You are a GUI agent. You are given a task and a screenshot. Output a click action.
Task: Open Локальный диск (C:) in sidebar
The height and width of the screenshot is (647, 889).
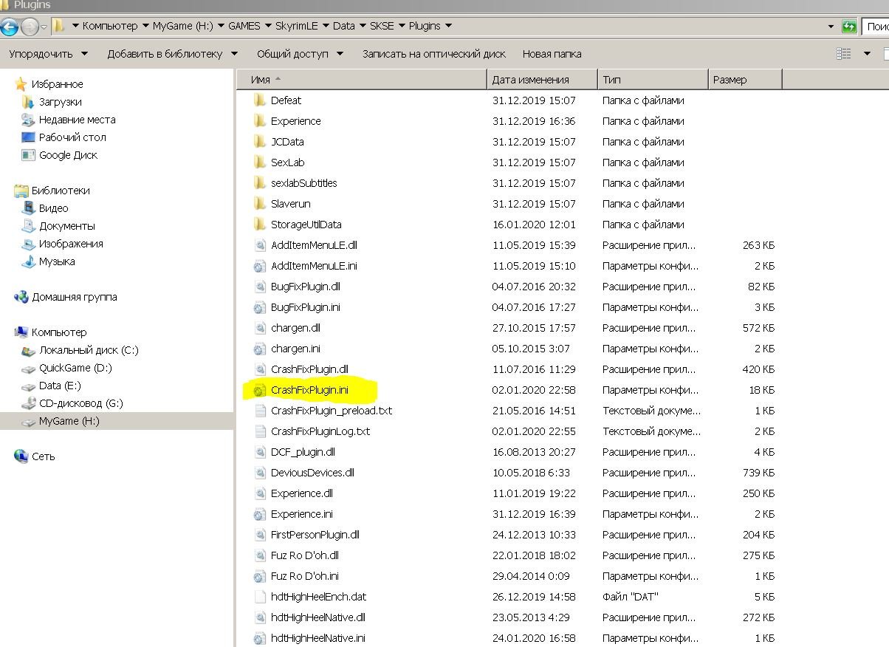click(x=89, y=350)
